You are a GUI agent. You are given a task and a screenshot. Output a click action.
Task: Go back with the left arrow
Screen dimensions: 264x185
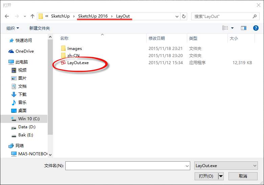click(7, 16)
